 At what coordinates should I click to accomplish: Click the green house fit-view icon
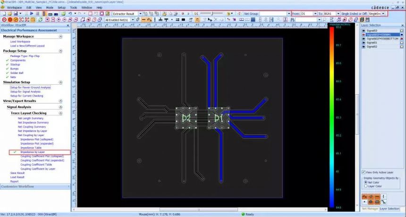click(41, 20)
